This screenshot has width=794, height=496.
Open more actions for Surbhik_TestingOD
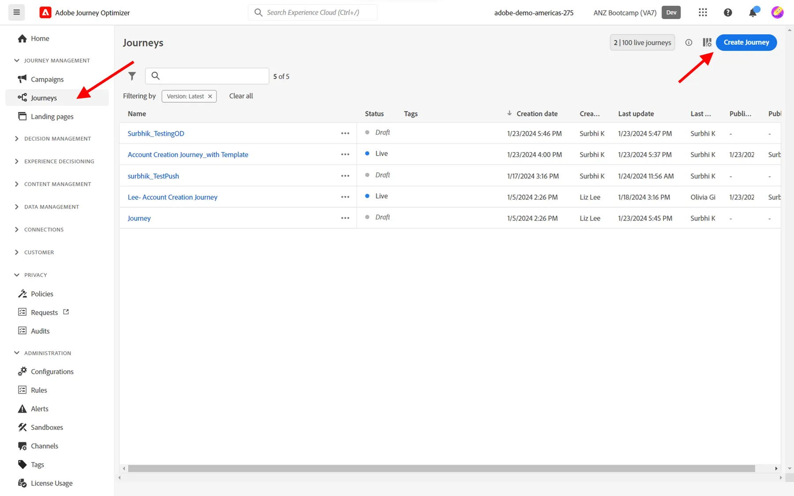(345, 133)
